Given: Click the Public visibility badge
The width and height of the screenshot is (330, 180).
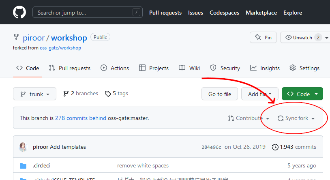Looking at the screenshot, I should click(100, 37).
